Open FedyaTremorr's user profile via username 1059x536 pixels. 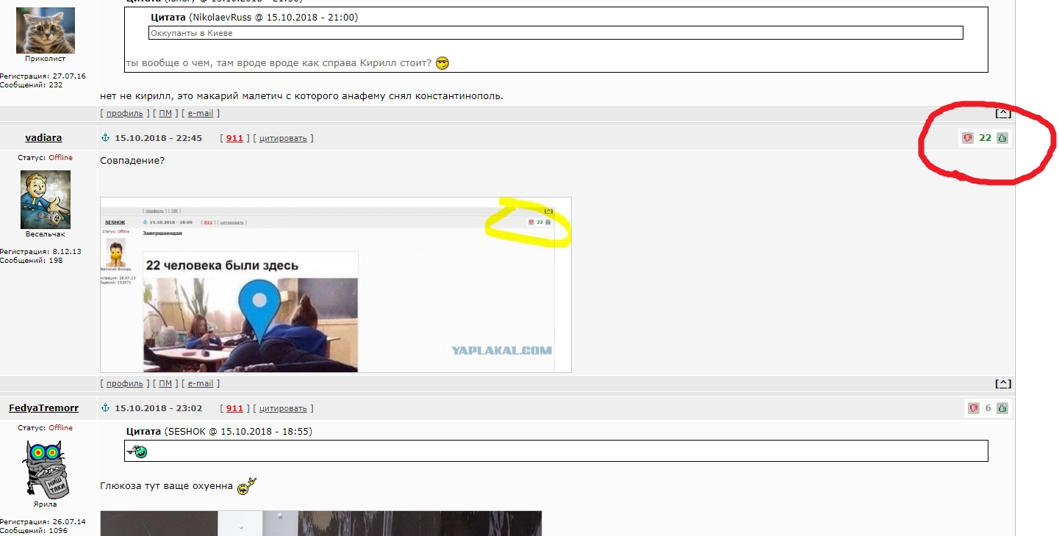[x=43, y=408]
